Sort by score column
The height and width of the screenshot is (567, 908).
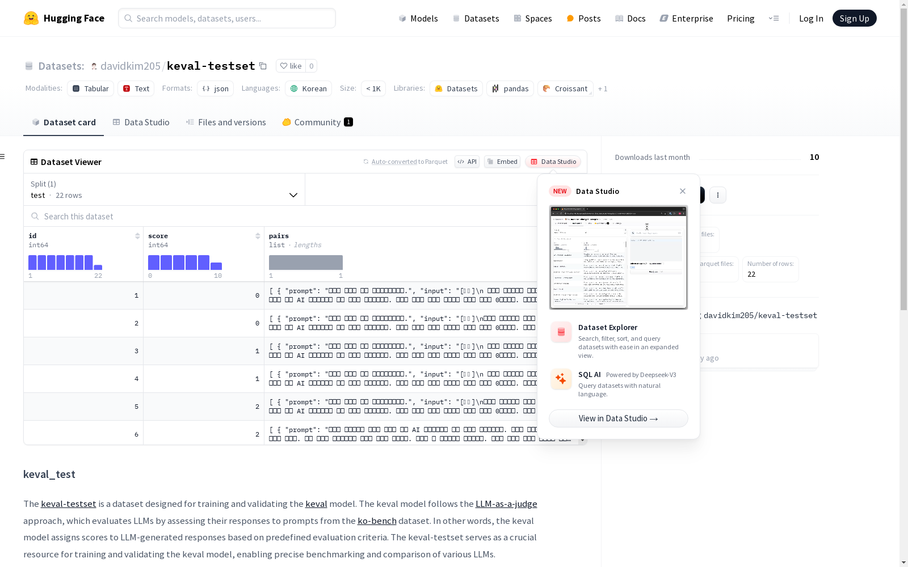258,236
